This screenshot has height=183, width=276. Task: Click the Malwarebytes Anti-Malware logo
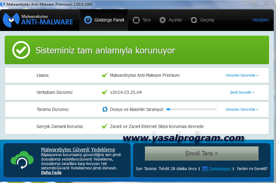[38, 20]
